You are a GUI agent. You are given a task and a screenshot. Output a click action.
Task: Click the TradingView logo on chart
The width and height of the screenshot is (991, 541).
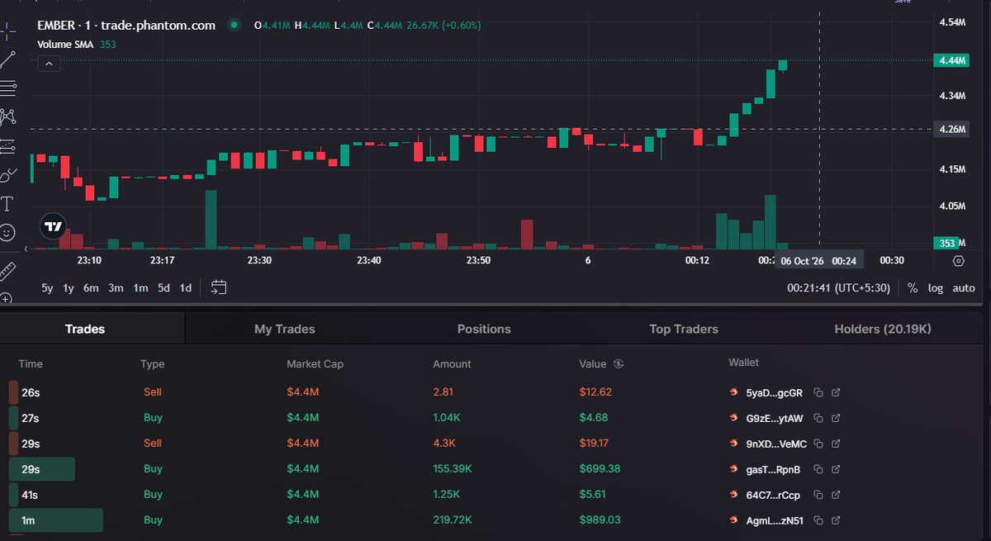pyautogui.click(x=53, y=226)
